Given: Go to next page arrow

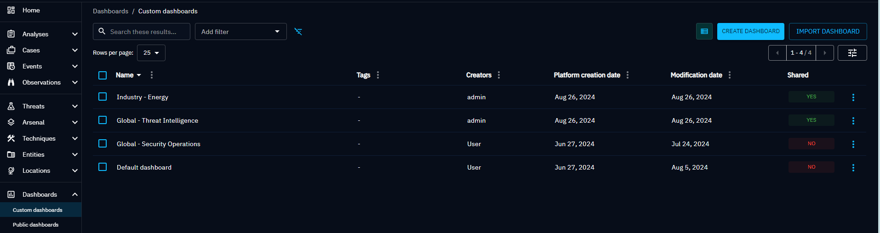Looking at the screenshot, I should tap(825, 53).
